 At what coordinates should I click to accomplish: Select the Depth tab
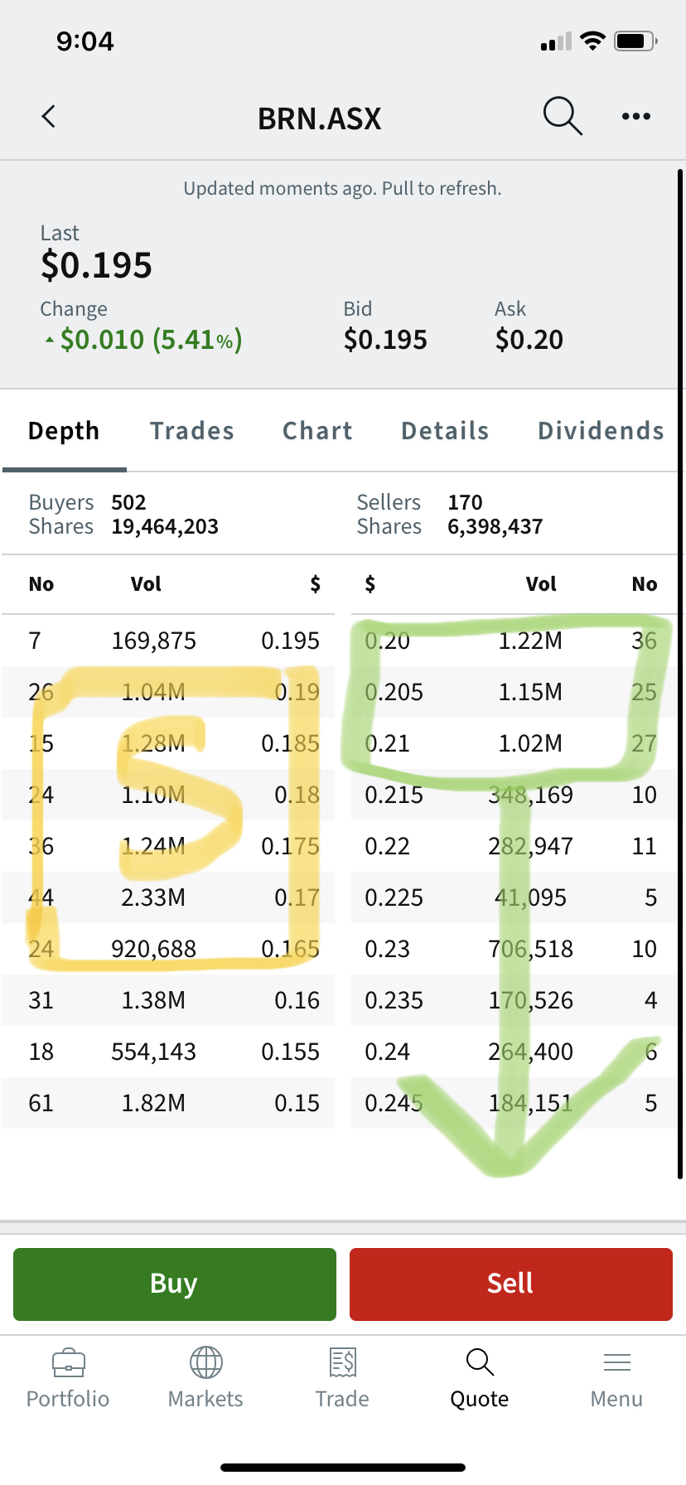(x=64, y=431)
